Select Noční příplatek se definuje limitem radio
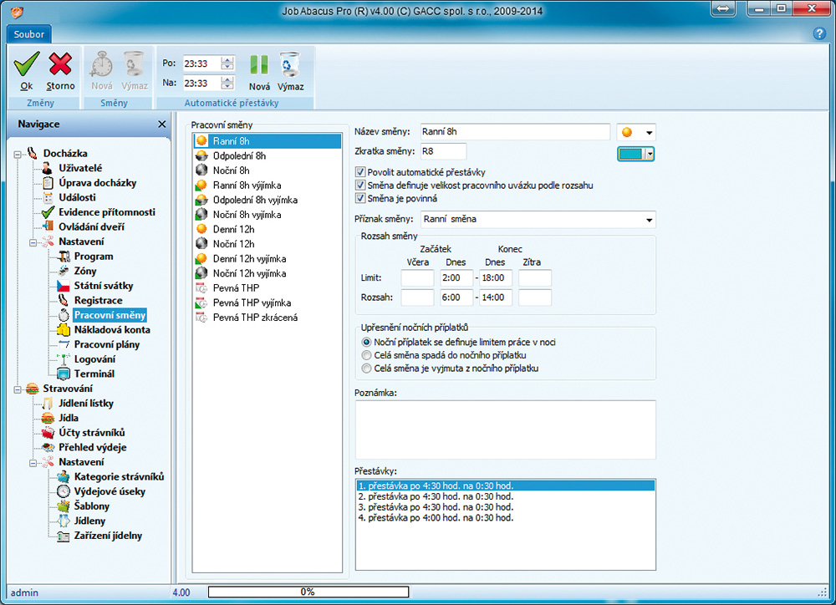 click(366, 343)
